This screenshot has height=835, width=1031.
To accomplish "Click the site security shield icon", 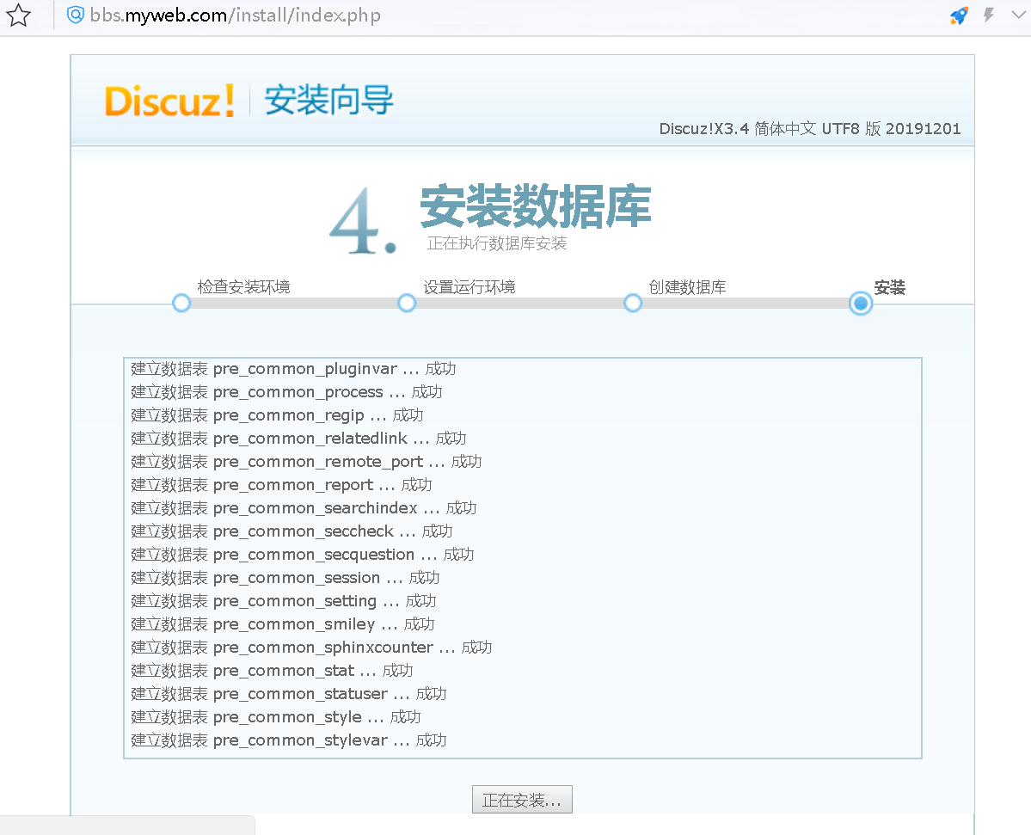I will 76,15.
